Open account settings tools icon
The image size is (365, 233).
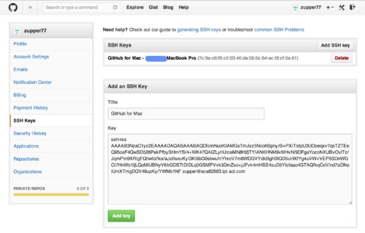click(x=342, y=7)
